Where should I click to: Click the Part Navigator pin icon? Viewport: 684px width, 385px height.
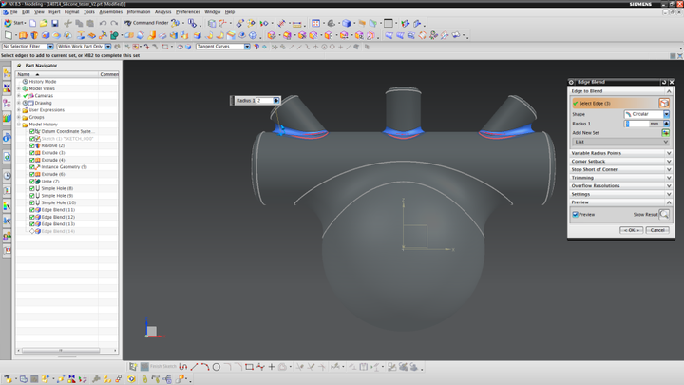(x=19, y=66)
